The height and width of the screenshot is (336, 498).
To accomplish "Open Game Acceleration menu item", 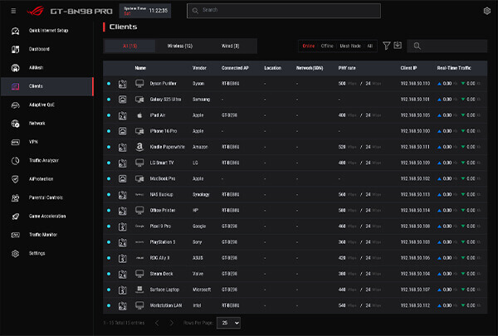I will click(47, 217).
